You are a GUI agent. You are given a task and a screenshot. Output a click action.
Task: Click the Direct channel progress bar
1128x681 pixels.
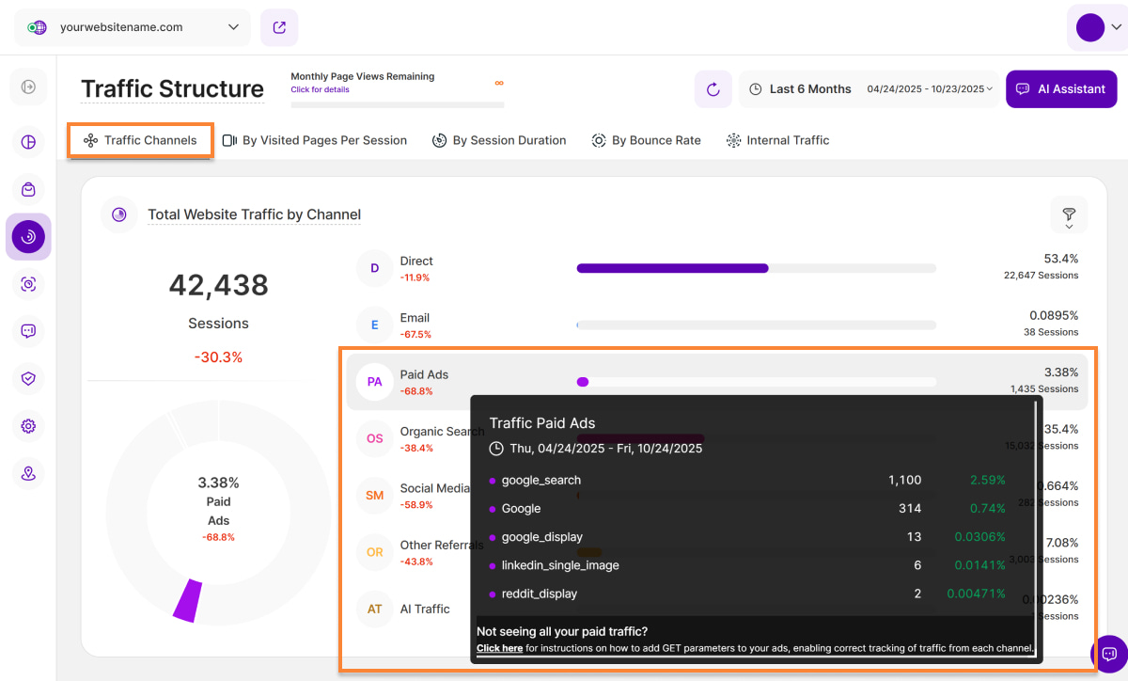pyautogui.click(x=756, y=268)
